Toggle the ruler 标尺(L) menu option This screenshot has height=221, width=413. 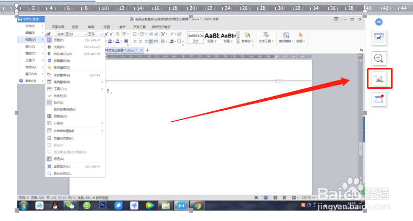75,102
